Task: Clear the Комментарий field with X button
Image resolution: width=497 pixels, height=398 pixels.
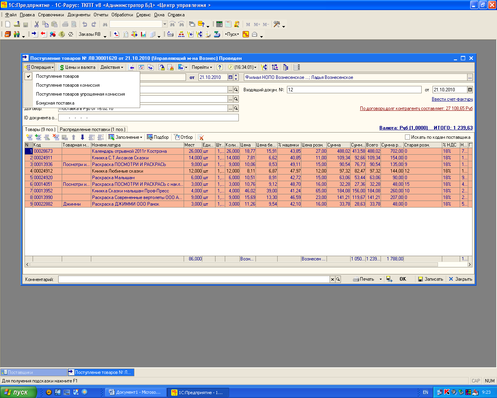Action: coord(332,279)
